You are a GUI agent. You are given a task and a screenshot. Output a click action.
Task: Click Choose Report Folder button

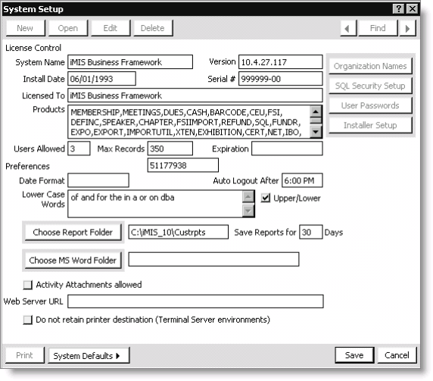point(73,232)
